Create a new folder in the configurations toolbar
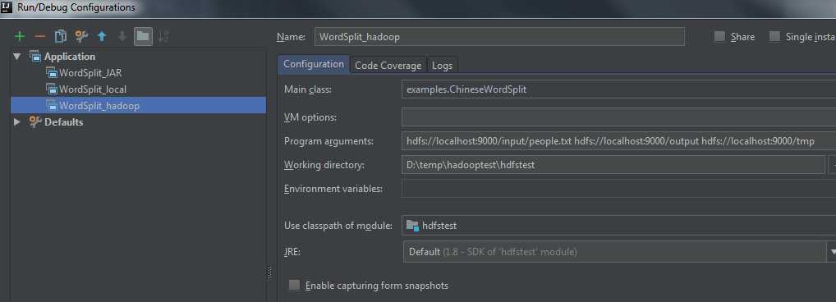The height and width of the screenshot is (302, 836). (143, 36)
